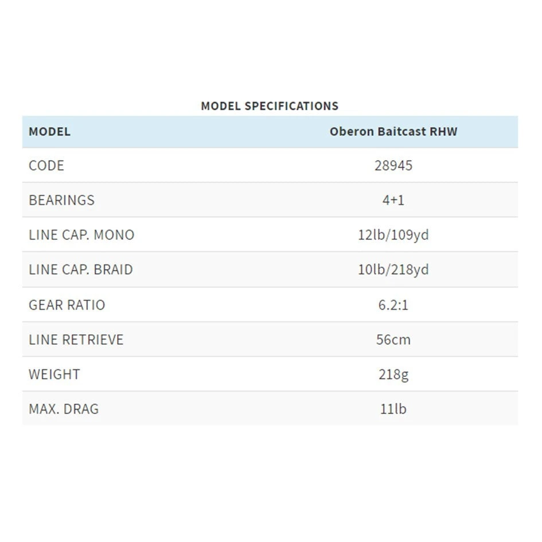Select the GEAR RATIO row label
The image size is (542, 542).
[x=67, y=305]
